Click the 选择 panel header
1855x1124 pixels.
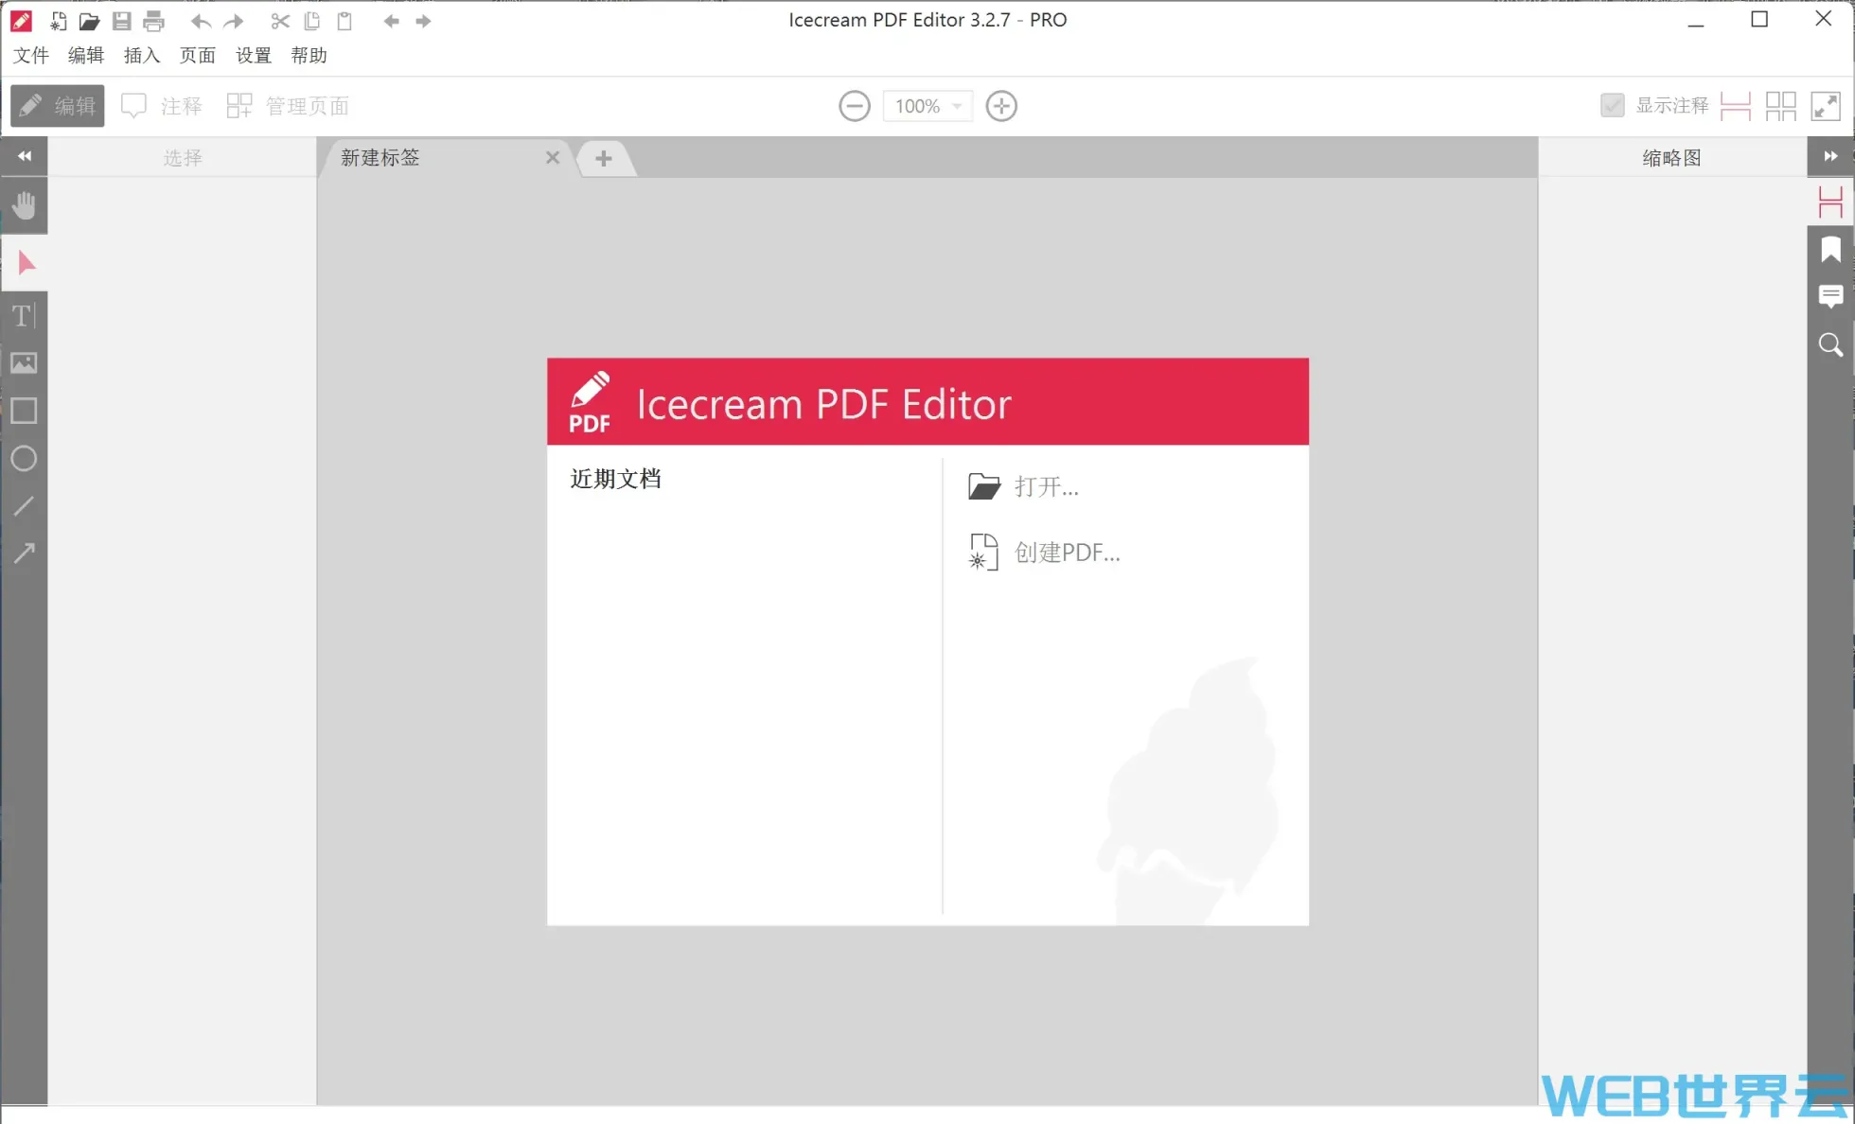tap(183, 157)
